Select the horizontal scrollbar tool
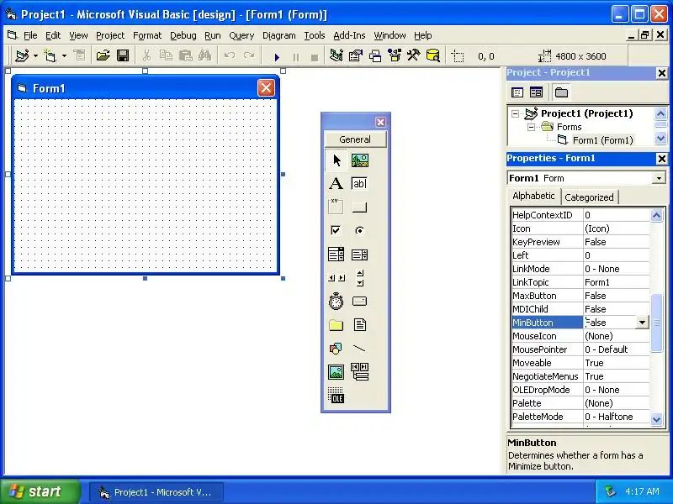 click(336, 278)
